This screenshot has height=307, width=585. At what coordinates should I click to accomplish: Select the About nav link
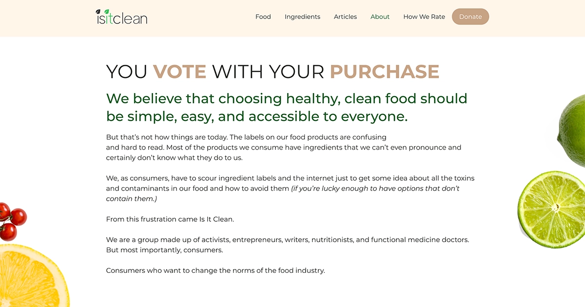(380, 17)
